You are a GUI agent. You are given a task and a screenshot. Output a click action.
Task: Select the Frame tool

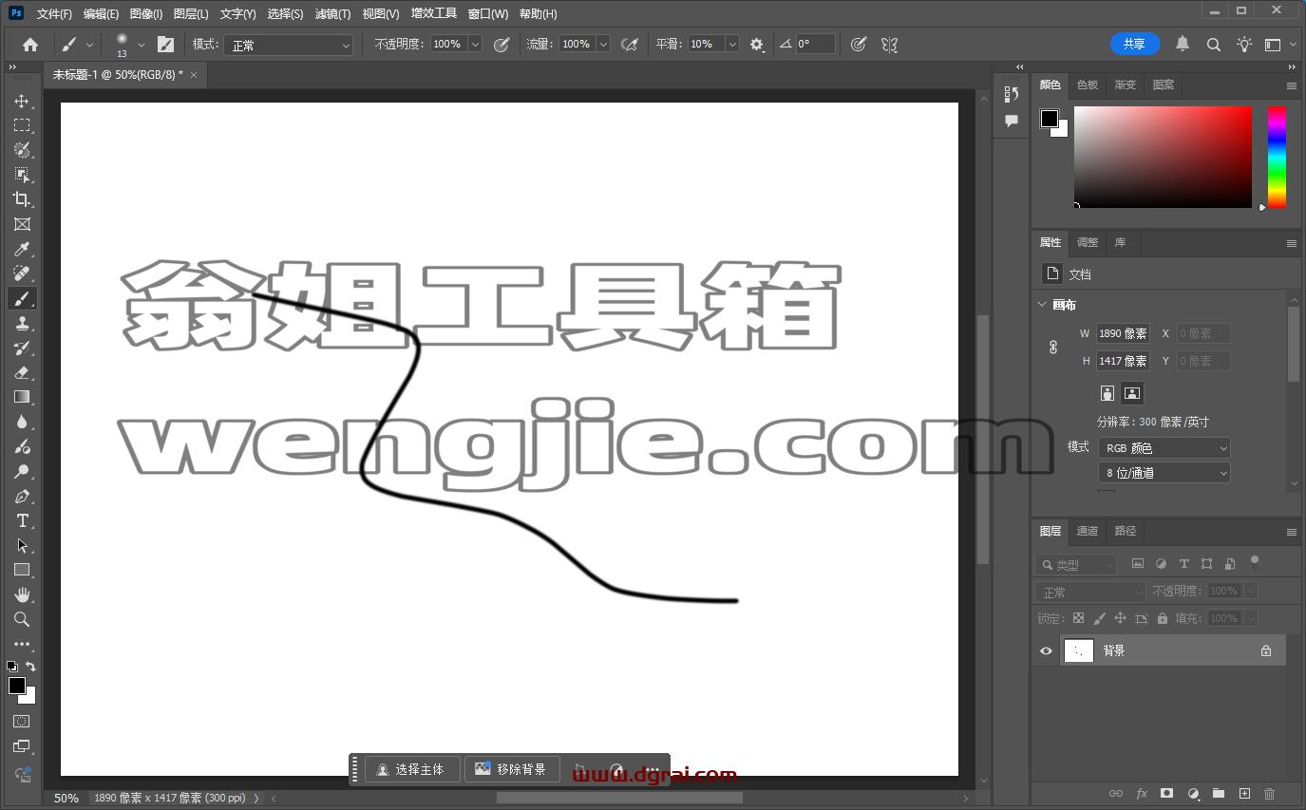[22, 224]
